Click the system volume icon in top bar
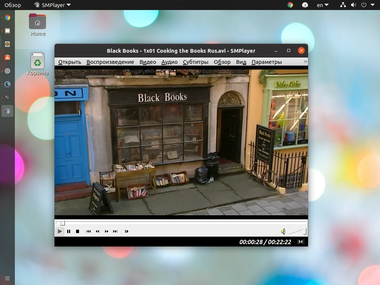 click(353, 5)
